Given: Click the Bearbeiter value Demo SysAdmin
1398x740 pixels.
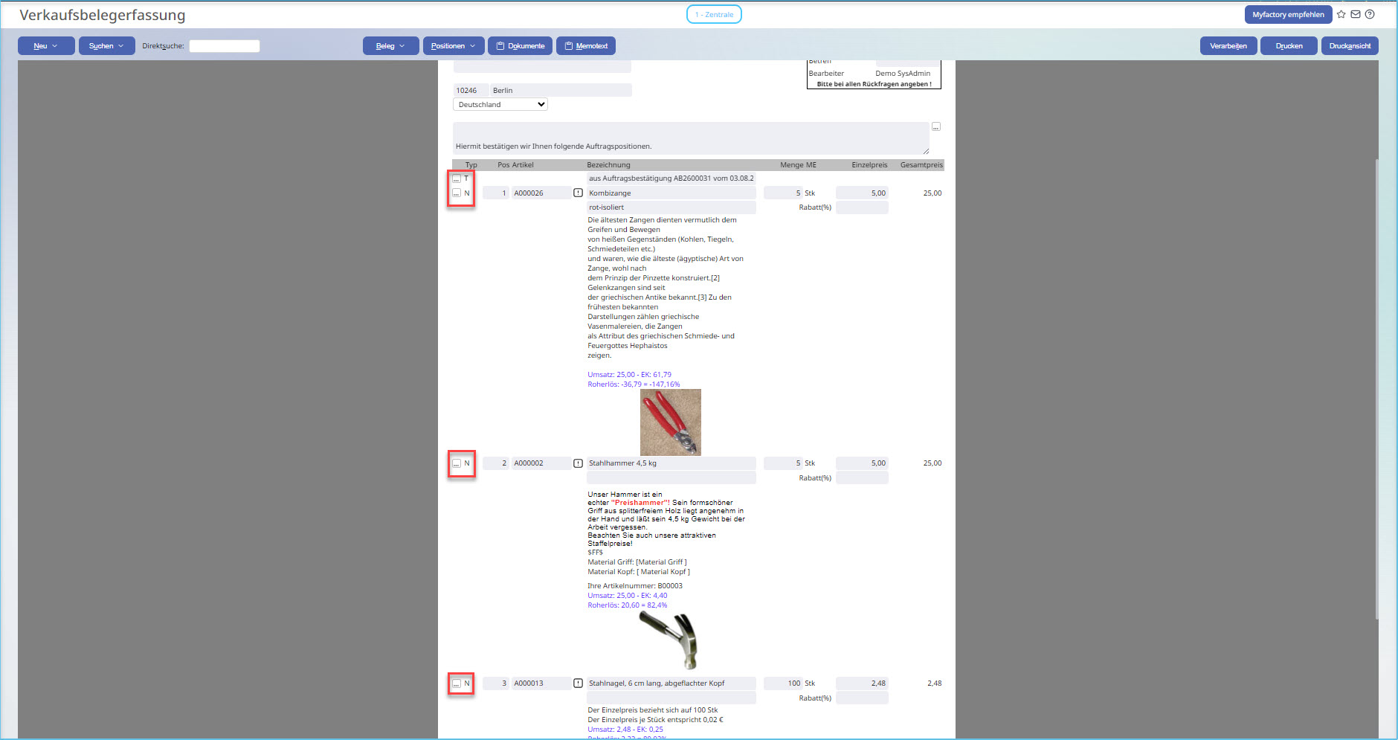Looking at the screenshot, I should pyautogui.click(x=903, y=74).
